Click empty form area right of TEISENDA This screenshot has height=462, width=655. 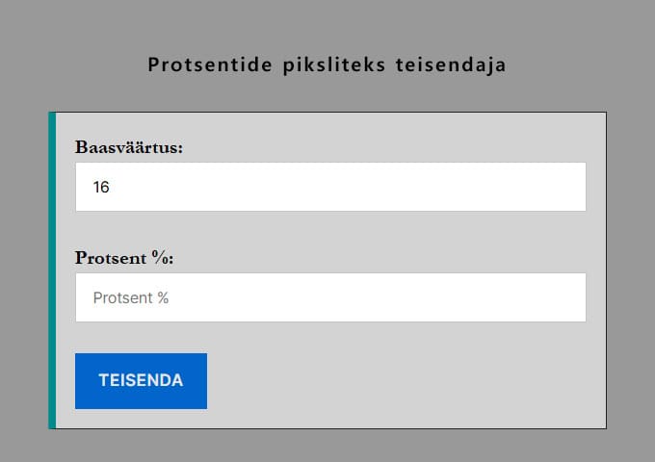(x=405, y=381)
